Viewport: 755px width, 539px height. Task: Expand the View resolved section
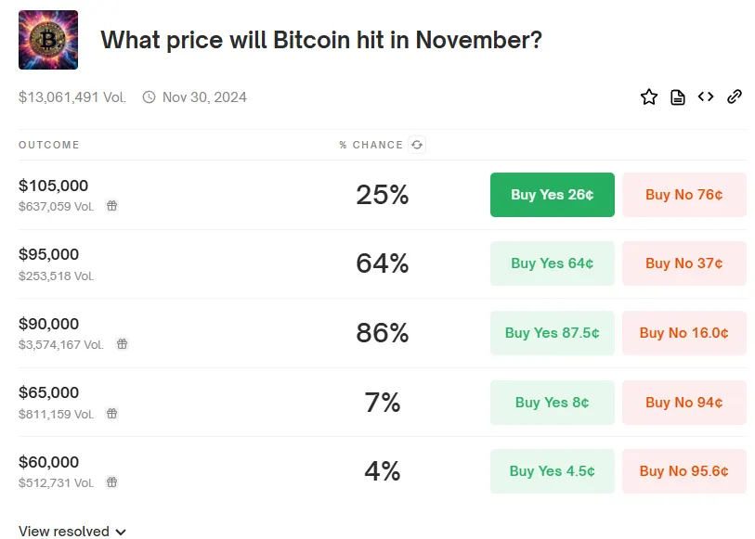tap(72, 532)
